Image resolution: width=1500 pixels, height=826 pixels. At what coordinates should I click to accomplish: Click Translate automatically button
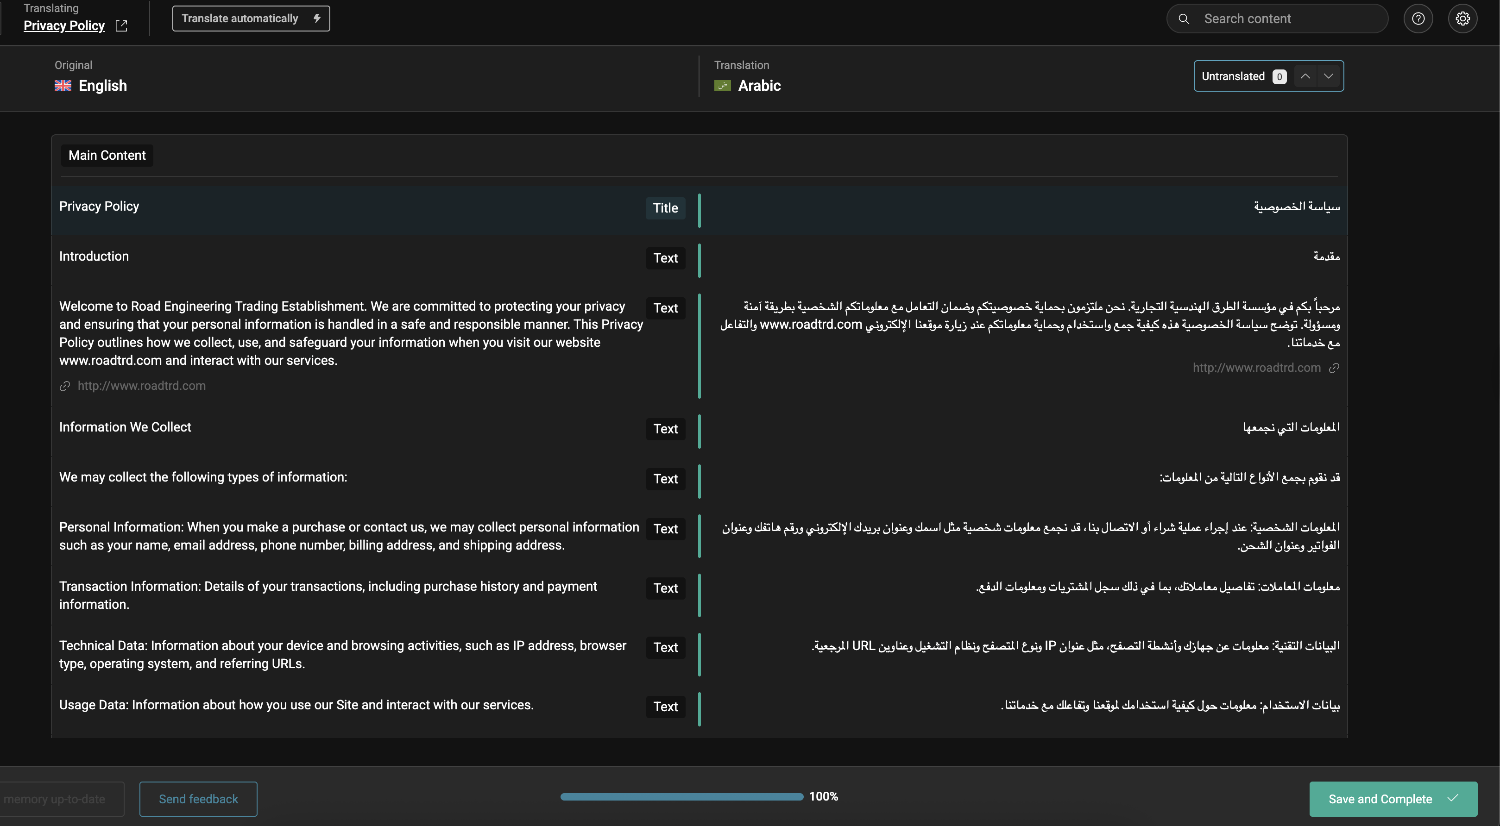point(251,19)
